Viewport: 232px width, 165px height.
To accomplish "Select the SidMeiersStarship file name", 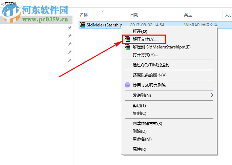I will click(x=104, y=25).
